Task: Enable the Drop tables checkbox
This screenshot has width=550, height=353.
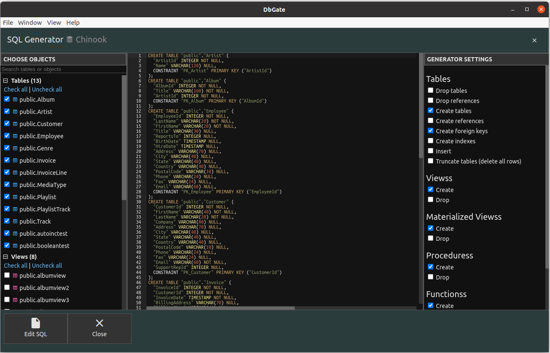Action: pyautogui.click(x=430, y=90)
